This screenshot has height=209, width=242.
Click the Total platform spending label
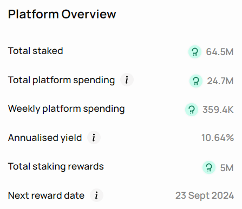point(61,80)
